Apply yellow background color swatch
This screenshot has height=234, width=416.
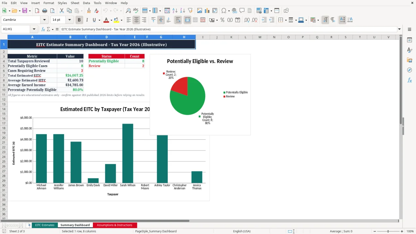116,20
